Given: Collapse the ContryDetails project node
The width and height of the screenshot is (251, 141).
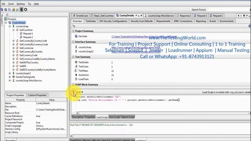Looking at the screenshot, I should [x=6, y=23].
